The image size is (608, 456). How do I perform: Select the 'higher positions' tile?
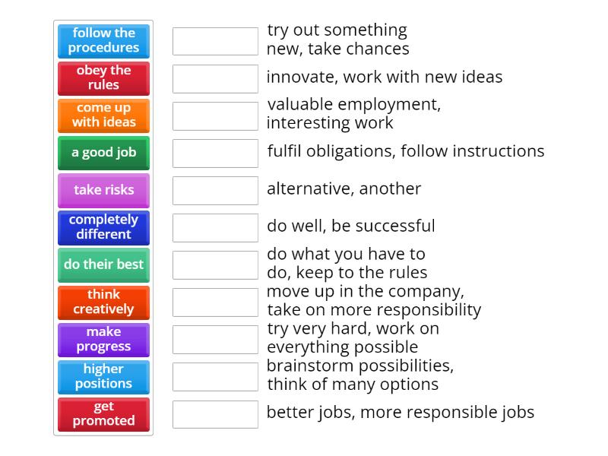point(103,377)
